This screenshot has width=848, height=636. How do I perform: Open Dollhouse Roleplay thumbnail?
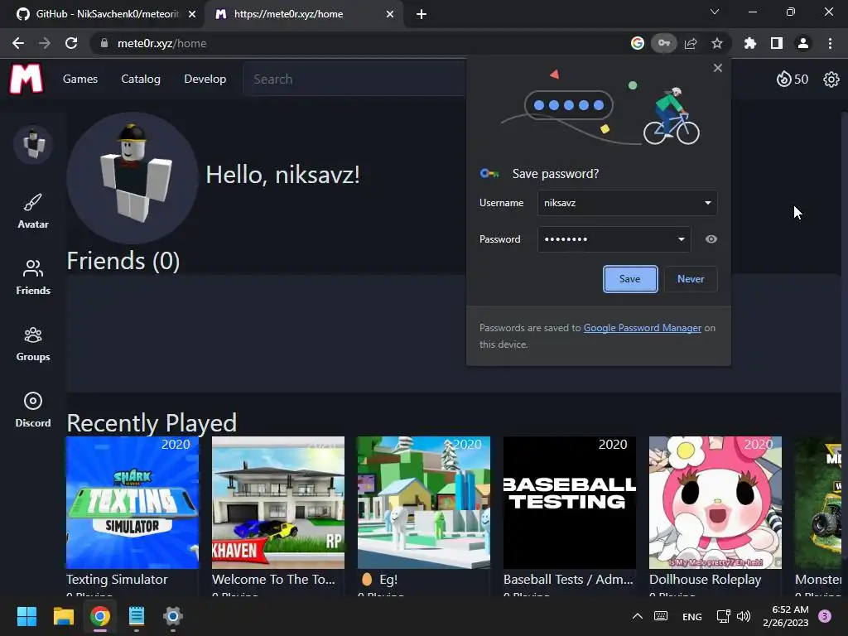coord(715,503)
